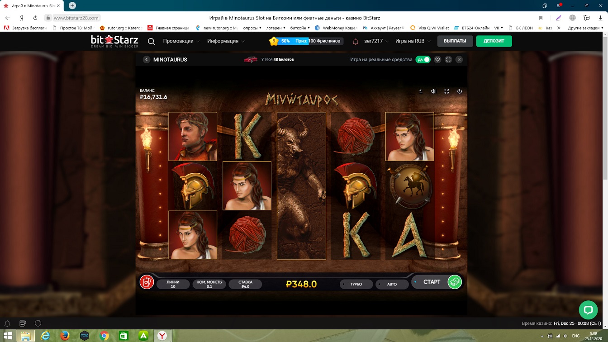Image resolution: width=608 pixels, height=342 pixels.
Task: Mute the slot game sound
Action: 433,91
